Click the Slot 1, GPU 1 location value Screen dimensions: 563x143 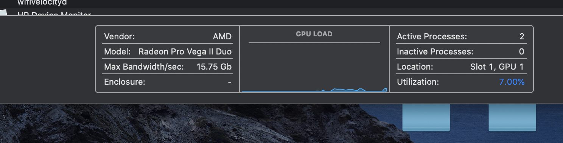coord(497,67)
